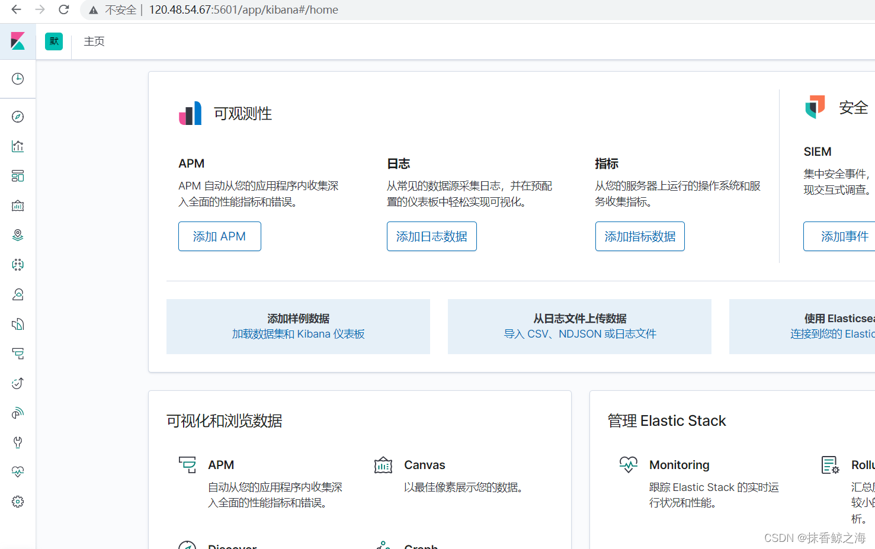Open the 连接到您的 Elastic link
Screen dimensions: 875x549
click(x=832, y=334)
